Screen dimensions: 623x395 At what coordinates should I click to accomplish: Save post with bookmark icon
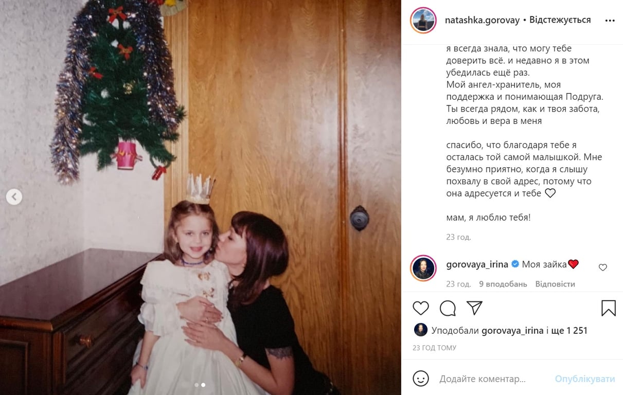[x=608, y=308]
